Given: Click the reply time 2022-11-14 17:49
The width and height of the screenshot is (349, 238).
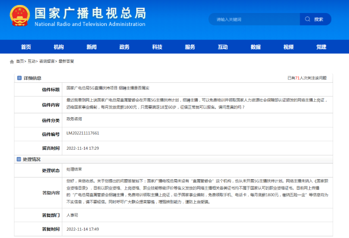Looking at the screenshot, I should 83,230.
